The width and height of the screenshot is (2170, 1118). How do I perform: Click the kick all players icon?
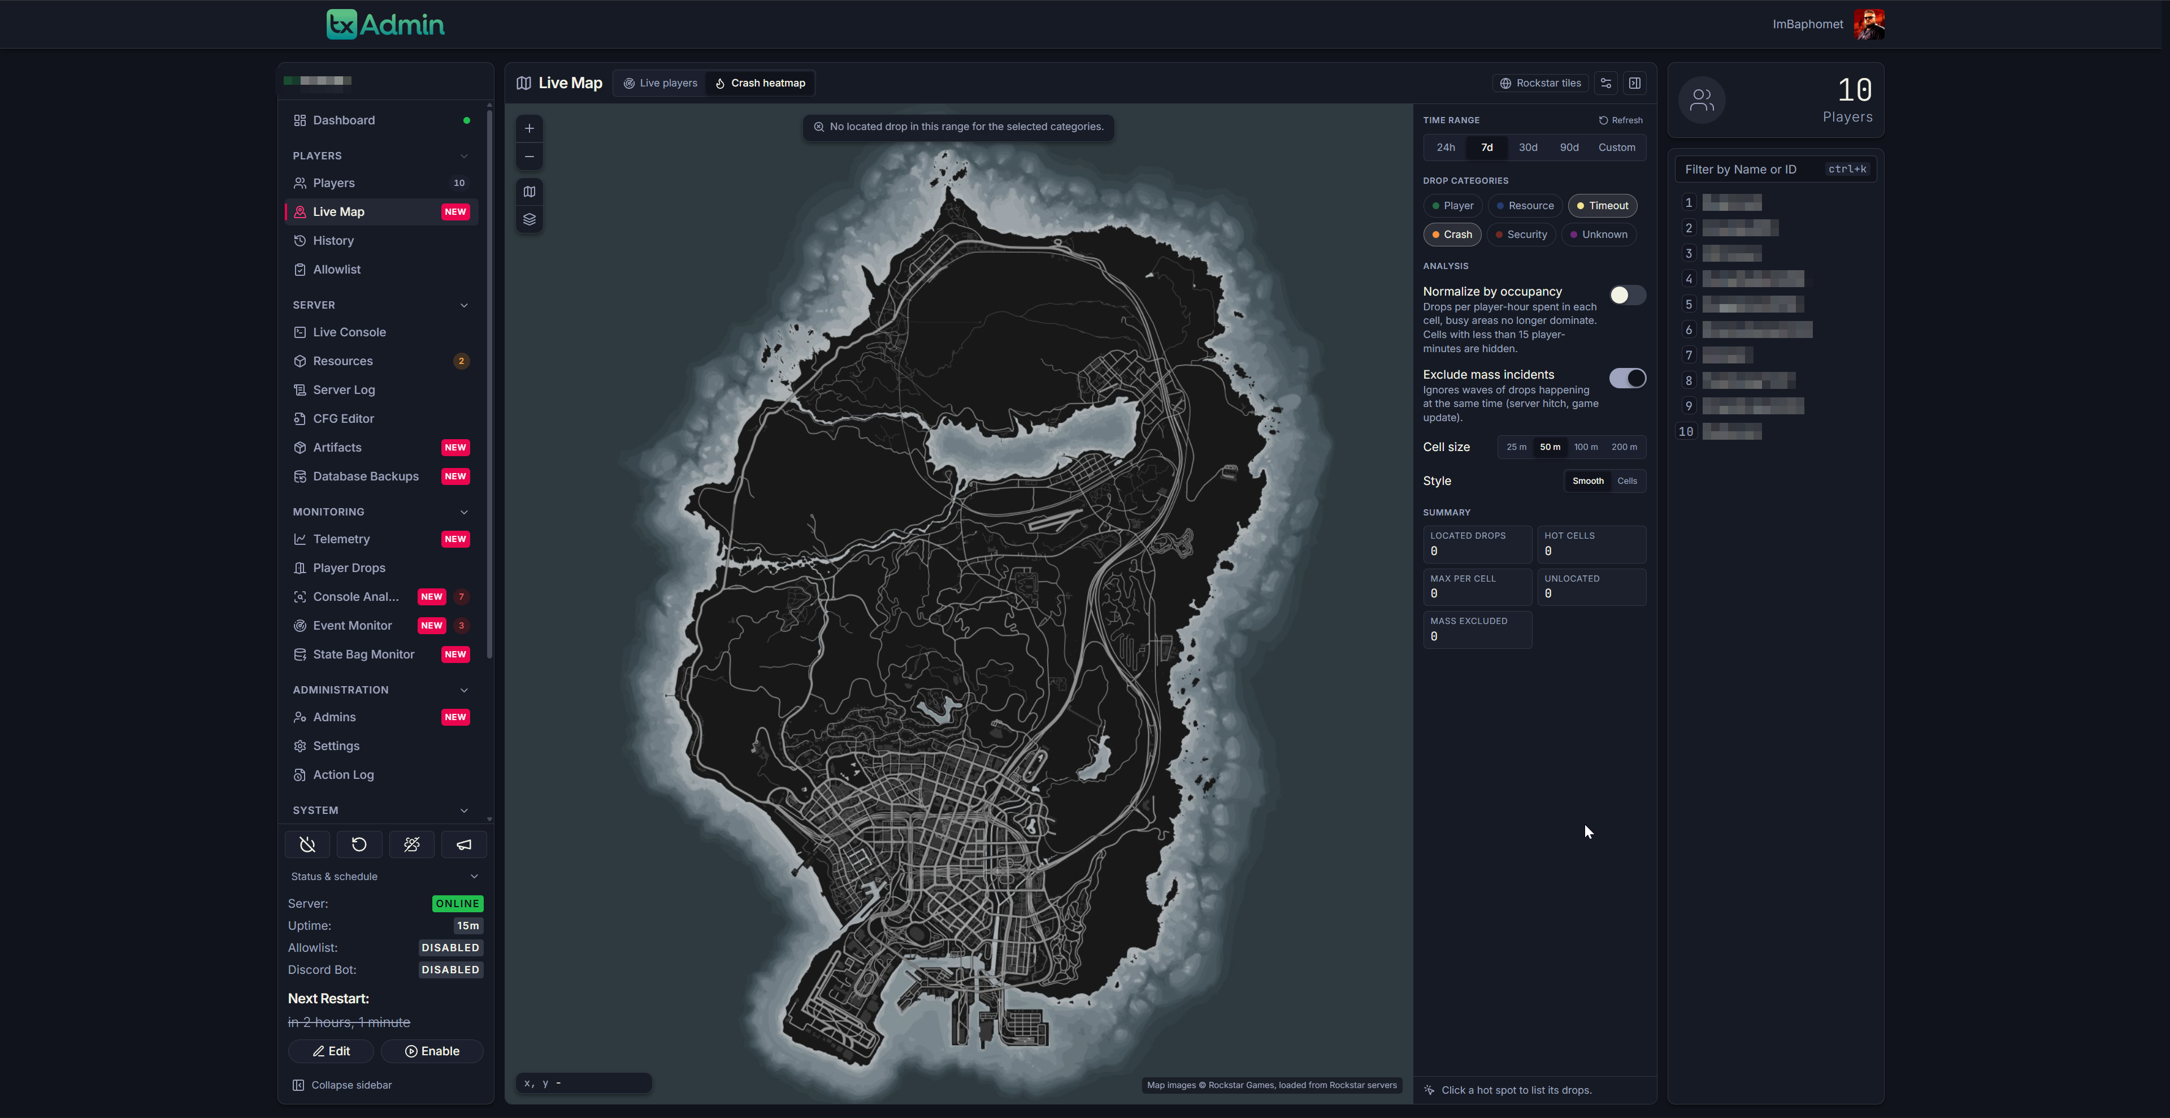click(412, 844)
